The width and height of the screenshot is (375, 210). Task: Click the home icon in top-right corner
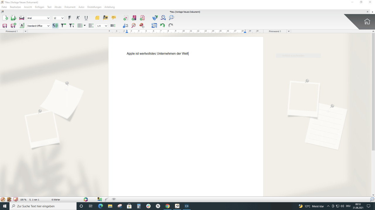[x=367, y=22]
